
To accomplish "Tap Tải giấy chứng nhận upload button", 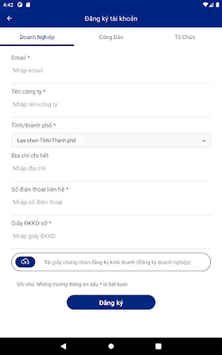I will click(111, 262).
